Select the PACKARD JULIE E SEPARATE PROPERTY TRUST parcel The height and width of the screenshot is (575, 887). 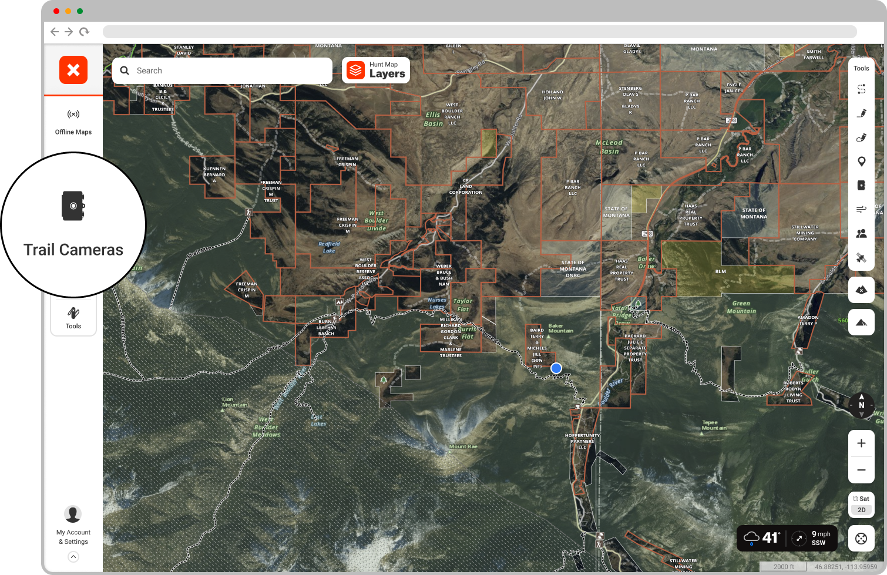click(x=635, y=348)
